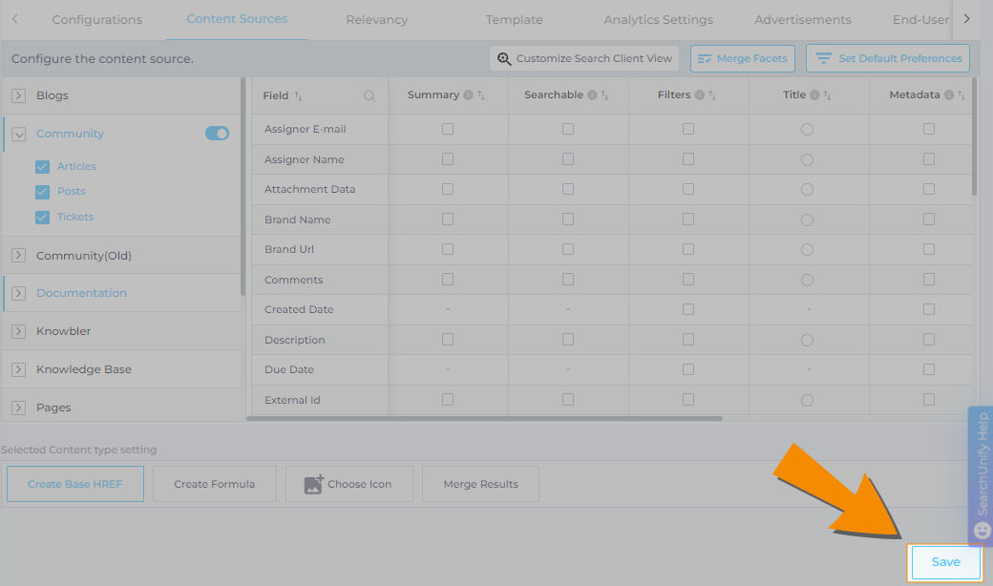
Task: Click the search icon in Field column header
Action: 370,96
